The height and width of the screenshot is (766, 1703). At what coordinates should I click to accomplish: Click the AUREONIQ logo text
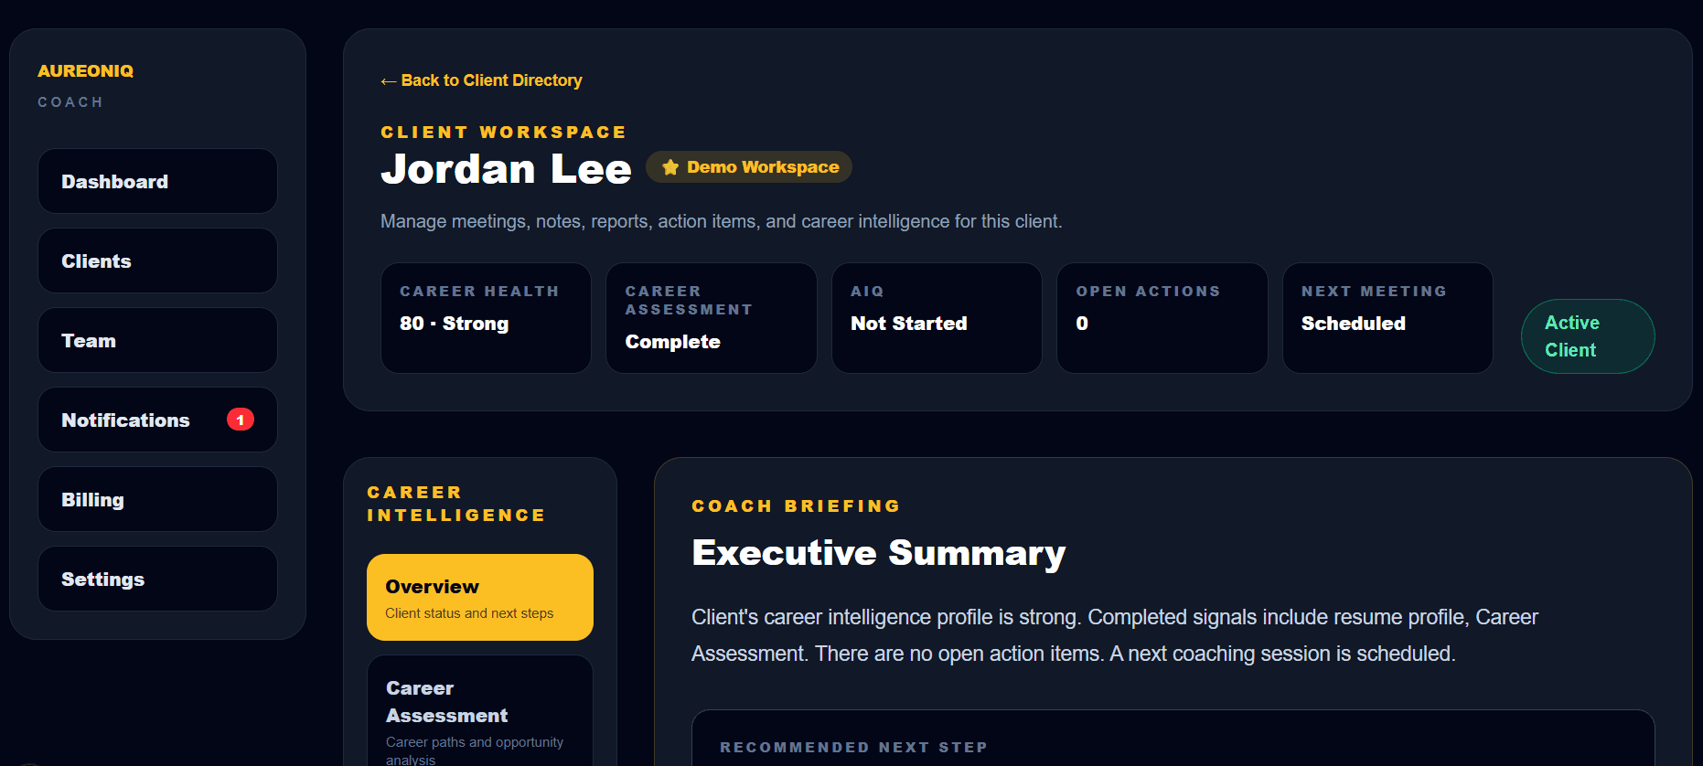pyautogui.click(x=85, y=71)
